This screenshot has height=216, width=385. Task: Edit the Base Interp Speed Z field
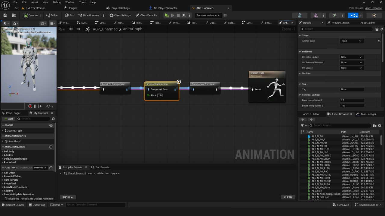tap(352, 100)
